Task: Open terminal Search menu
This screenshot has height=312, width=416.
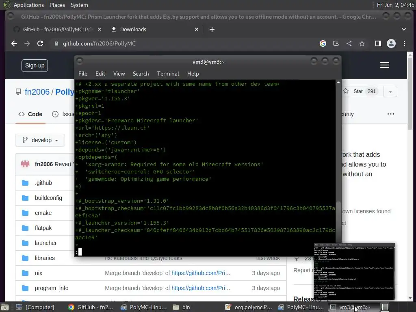Action: [141, 74]
